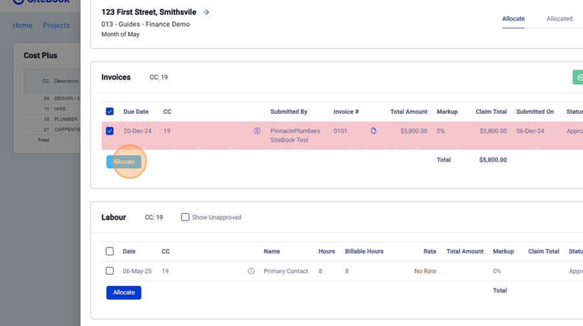Enable the Show Unapproved checkbox
Screen dimensions: 583x326
[185, 217]
